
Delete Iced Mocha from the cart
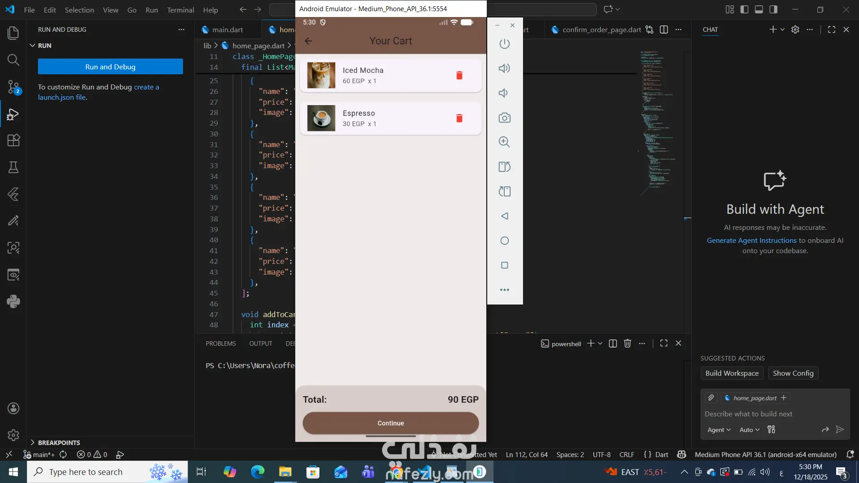459,76
